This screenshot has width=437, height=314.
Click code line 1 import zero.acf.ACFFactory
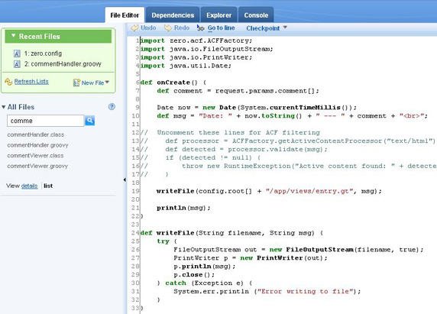pyautogui.click(x=196, y=40)
